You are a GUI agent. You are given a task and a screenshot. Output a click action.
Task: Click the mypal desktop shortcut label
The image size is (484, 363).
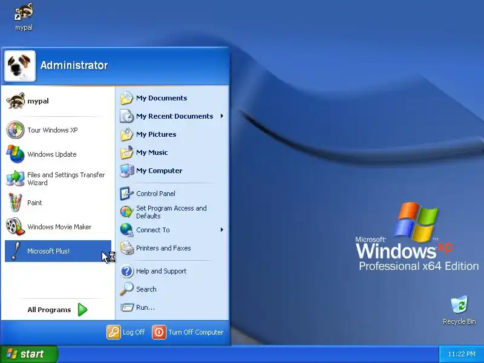tap(24, 27)
